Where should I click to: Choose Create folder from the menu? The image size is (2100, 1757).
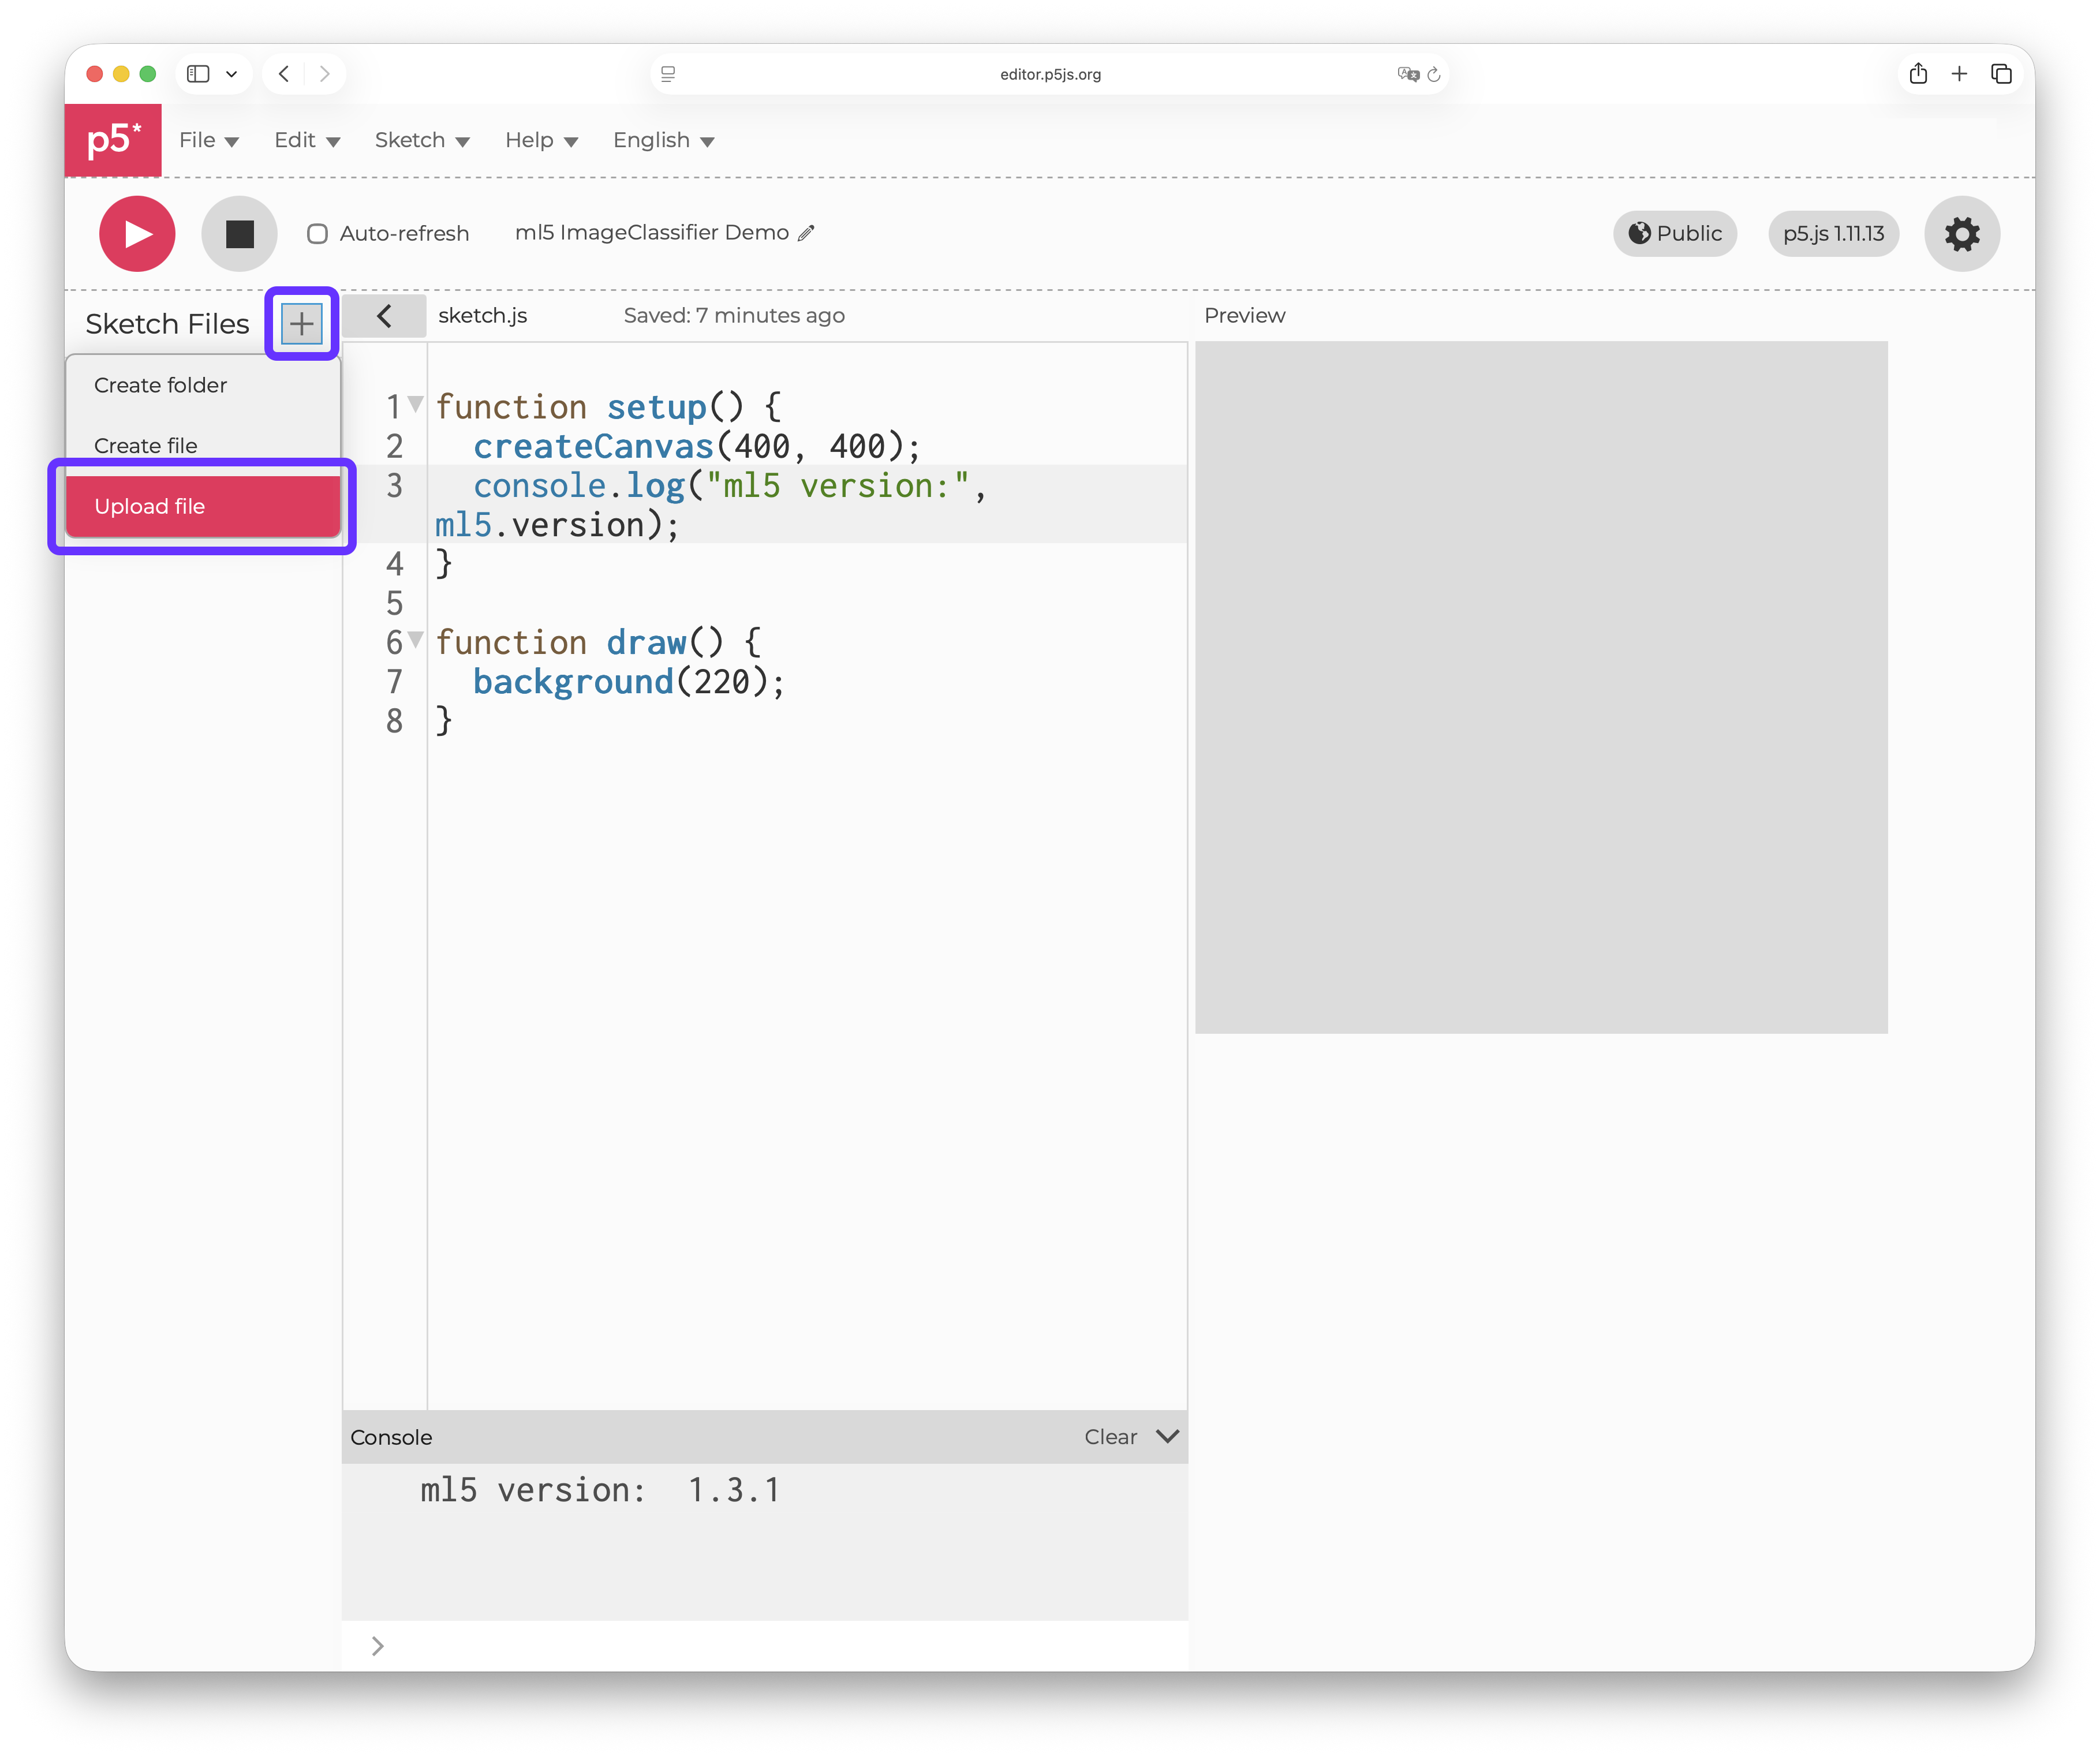point(203,385)
